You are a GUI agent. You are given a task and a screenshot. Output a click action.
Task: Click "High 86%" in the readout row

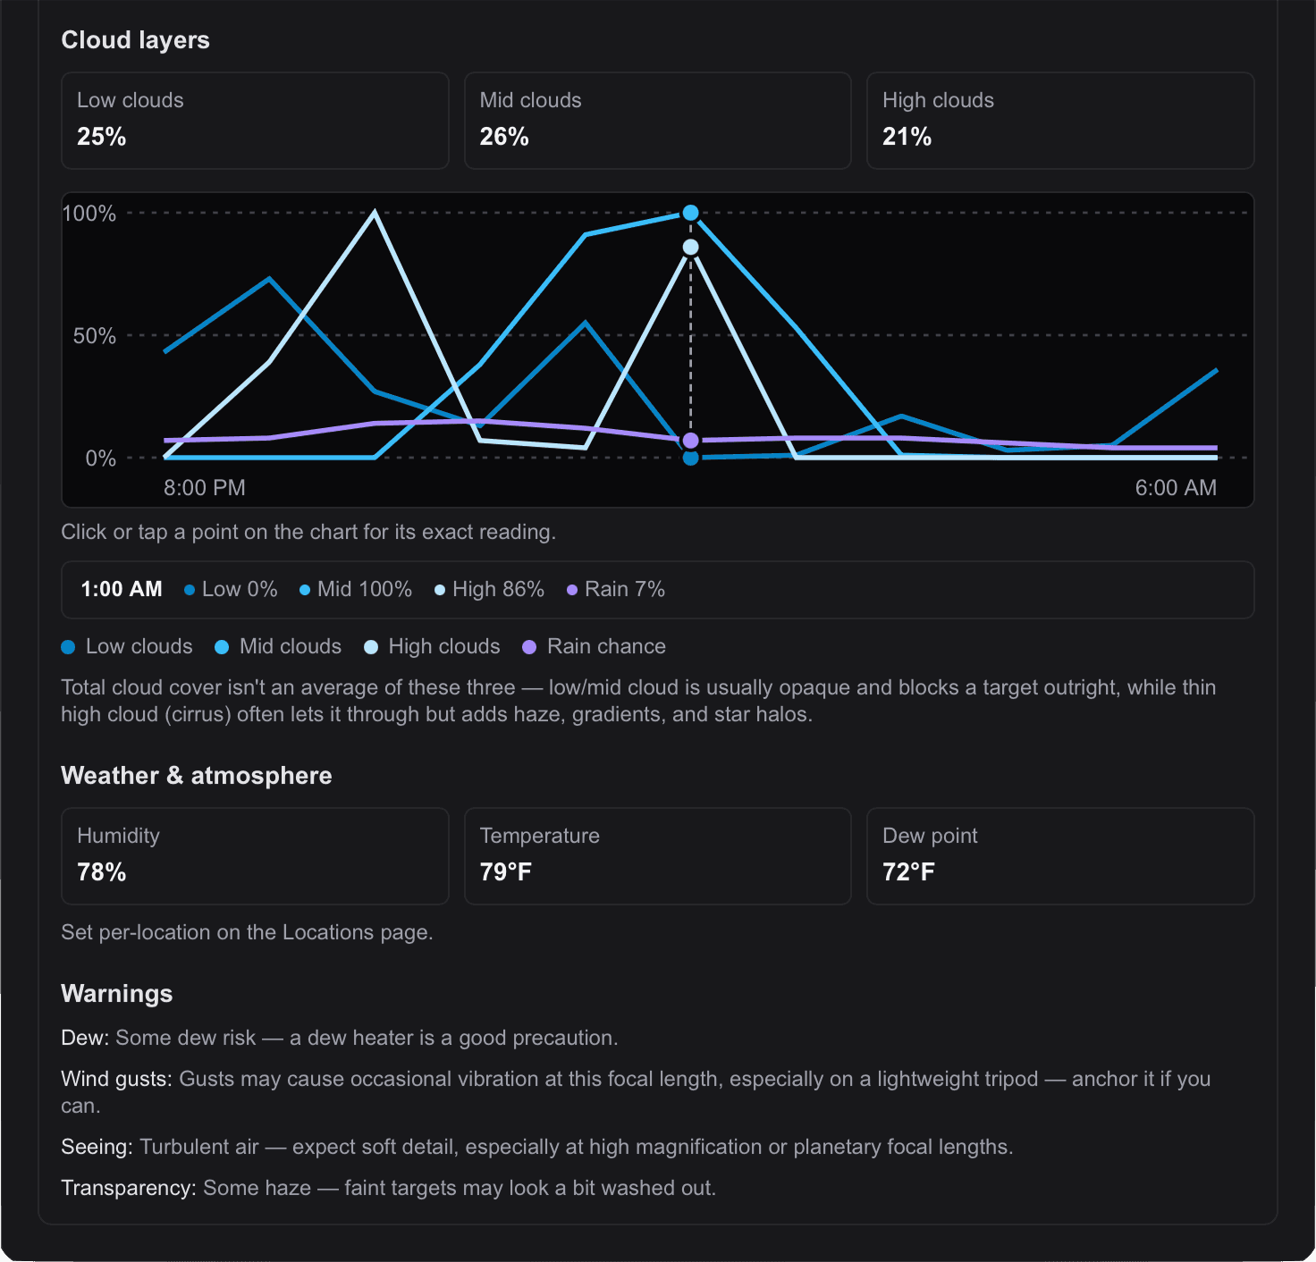pyautogui.click(x=489, y=589)
